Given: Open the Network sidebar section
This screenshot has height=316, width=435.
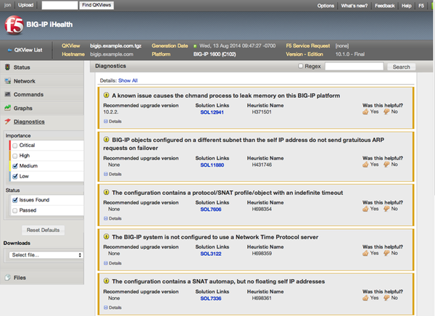Looking at the screenshot, I should pyautogui.click(x=24, y=81).
